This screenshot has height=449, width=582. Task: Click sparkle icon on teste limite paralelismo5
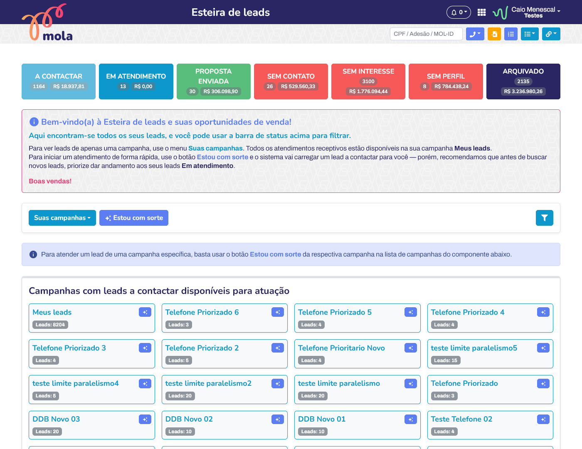point(543,348)
